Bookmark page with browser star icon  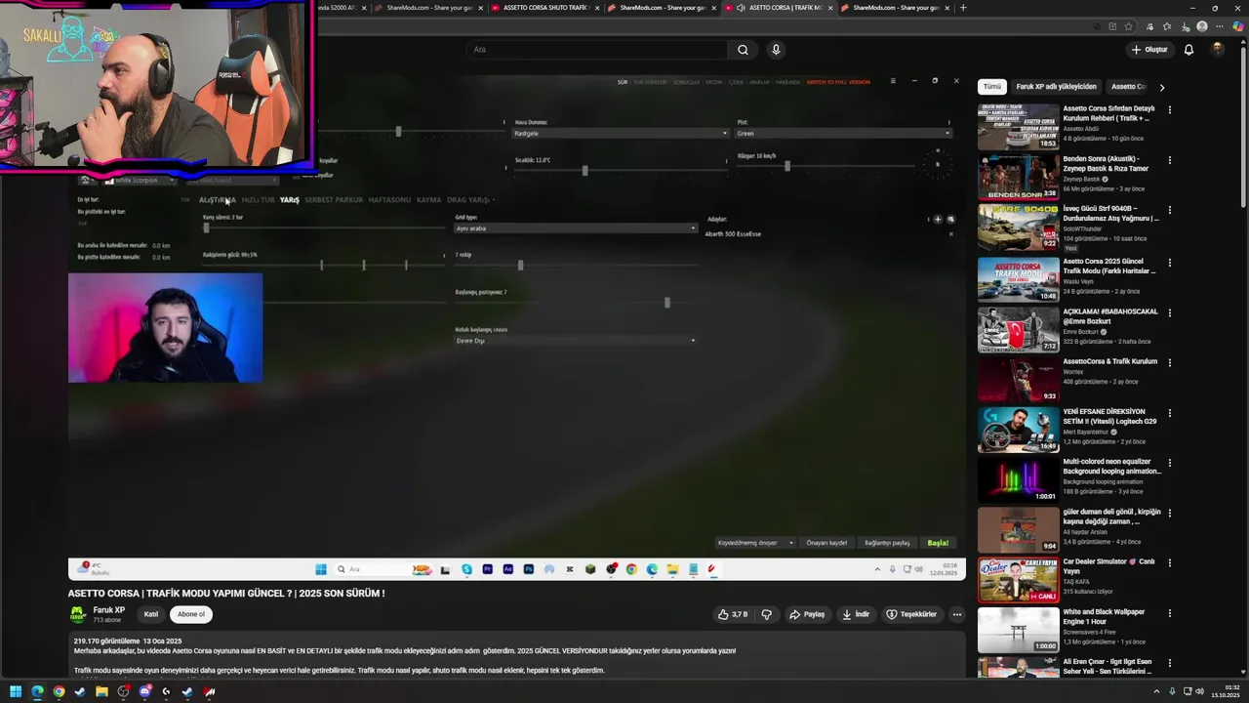click(1129, 26)
